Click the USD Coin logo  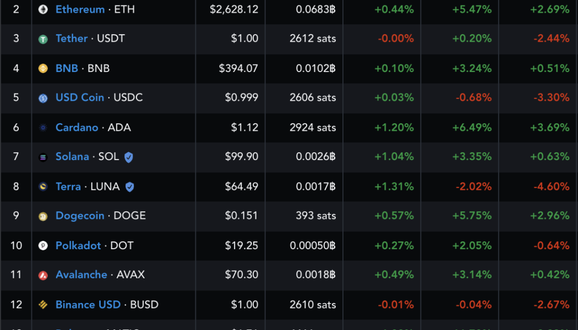[44, 98]
